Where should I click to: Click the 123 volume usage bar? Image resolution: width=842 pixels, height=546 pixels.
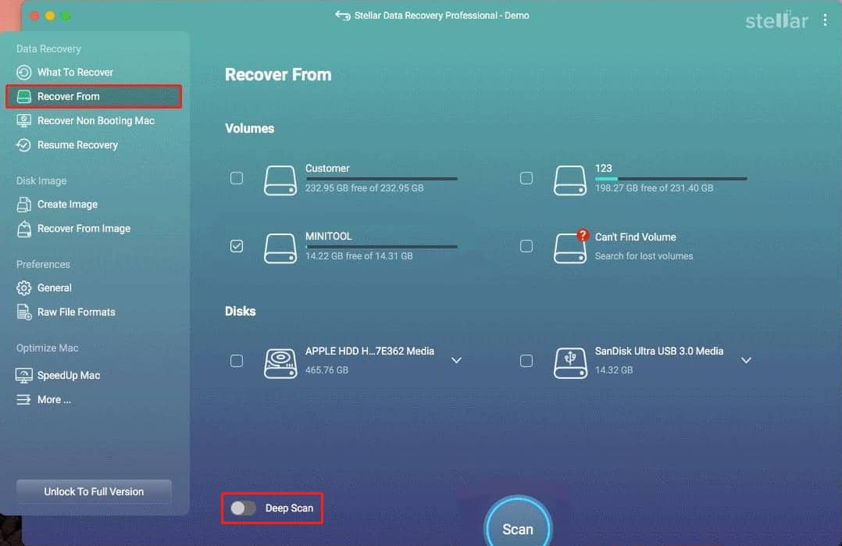(x=671, y=179)
